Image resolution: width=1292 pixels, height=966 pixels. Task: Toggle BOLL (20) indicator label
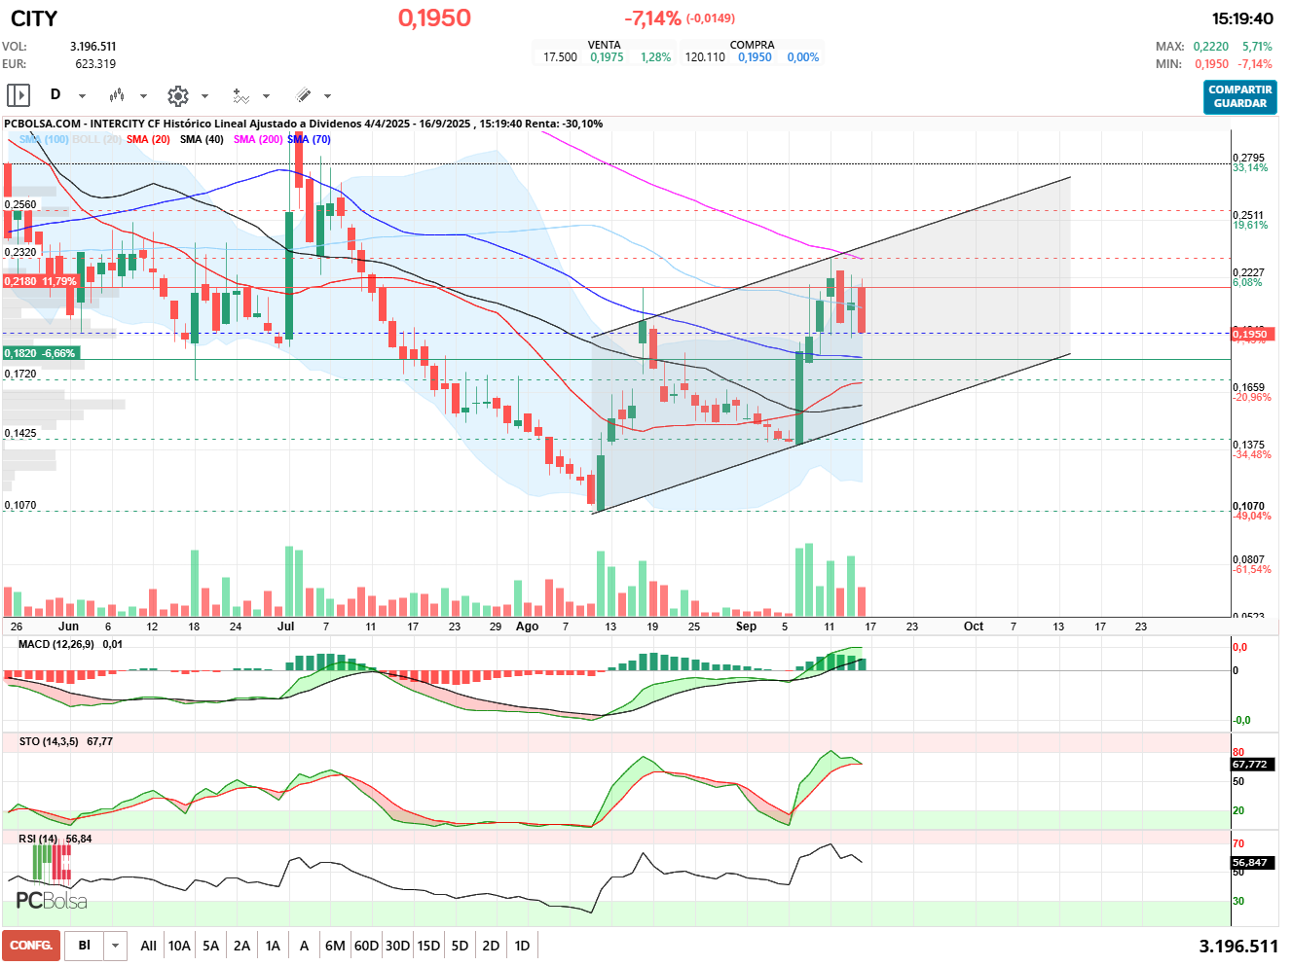click(97, 139)
